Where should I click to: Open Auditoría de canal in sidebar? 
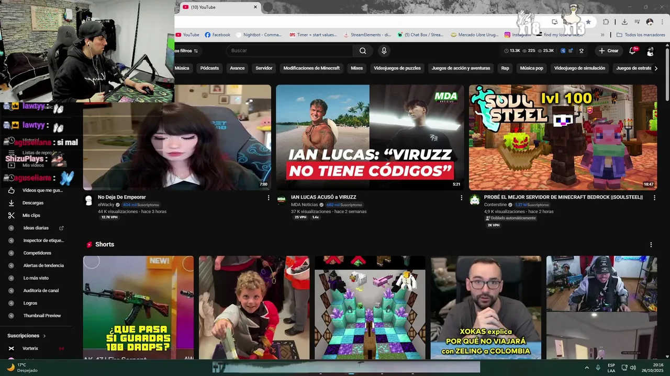click(41, 290)
